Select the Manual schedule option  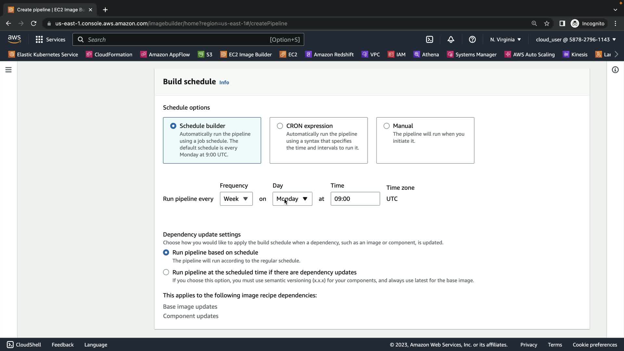(386, 126)
